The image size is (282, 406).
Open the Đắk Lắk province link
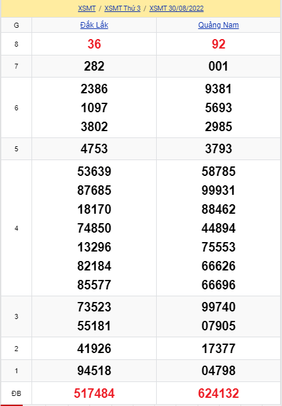94,25
